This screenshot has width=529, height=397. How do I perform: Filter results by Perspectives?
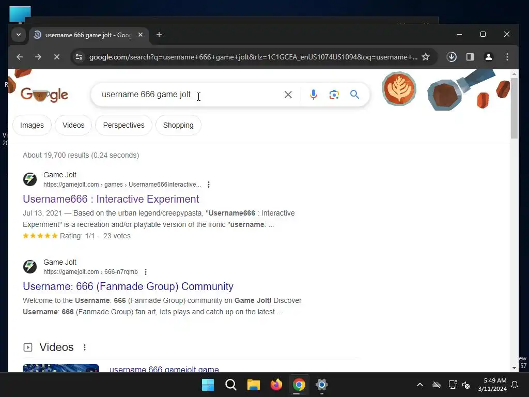pos(124,125)
